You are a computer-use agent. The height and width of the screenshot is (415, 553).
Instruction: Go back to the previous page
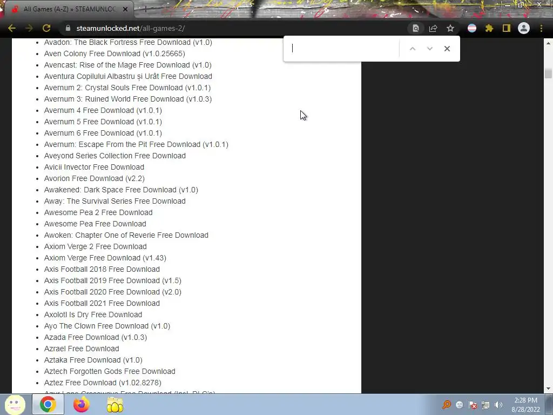pyautogui.click(x=12, y=28)
